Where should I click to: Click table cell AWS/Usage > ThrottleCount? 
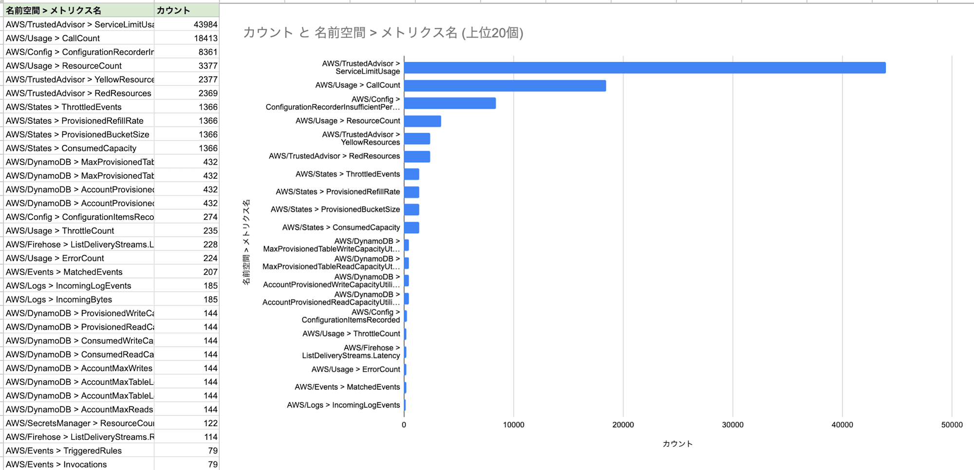pyautogui.click(x=79, y=231)
